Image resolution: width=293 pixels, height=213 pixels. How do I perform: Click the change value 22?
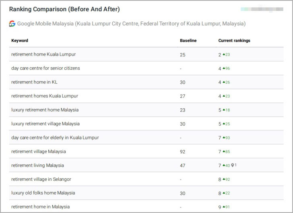228,193
